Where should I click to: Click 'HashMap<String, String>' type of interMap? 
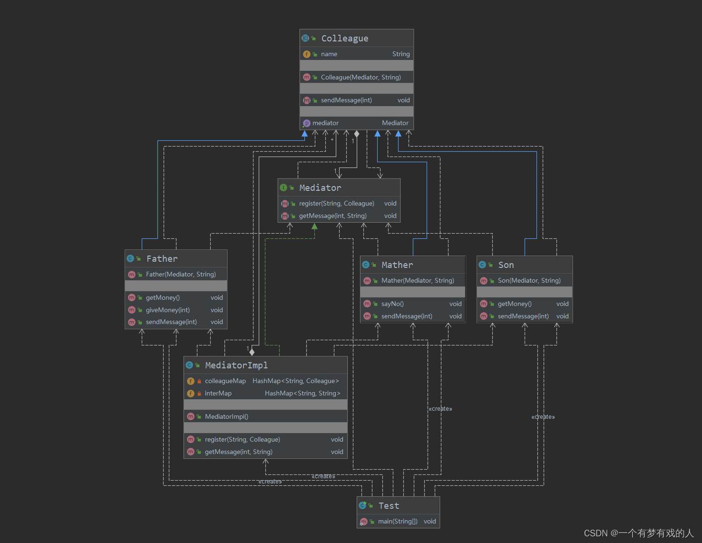[x=302, y=394]
